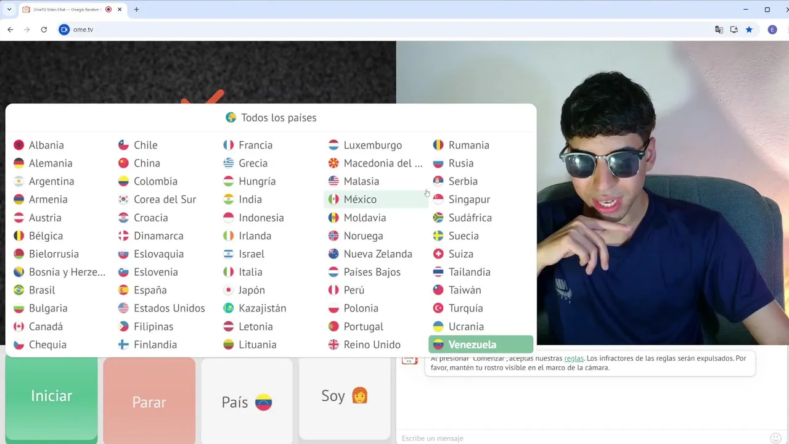
Task: Select Rumania entry
Action: tap(481, 145)
